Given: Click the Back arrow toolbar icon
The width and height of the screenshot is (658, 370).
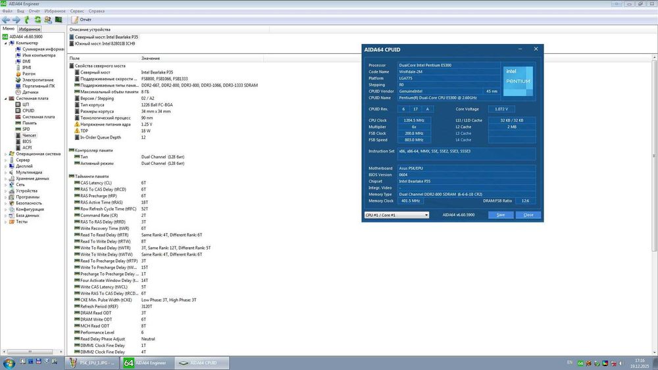Looking at the screenshot, I should pos(6,20).
